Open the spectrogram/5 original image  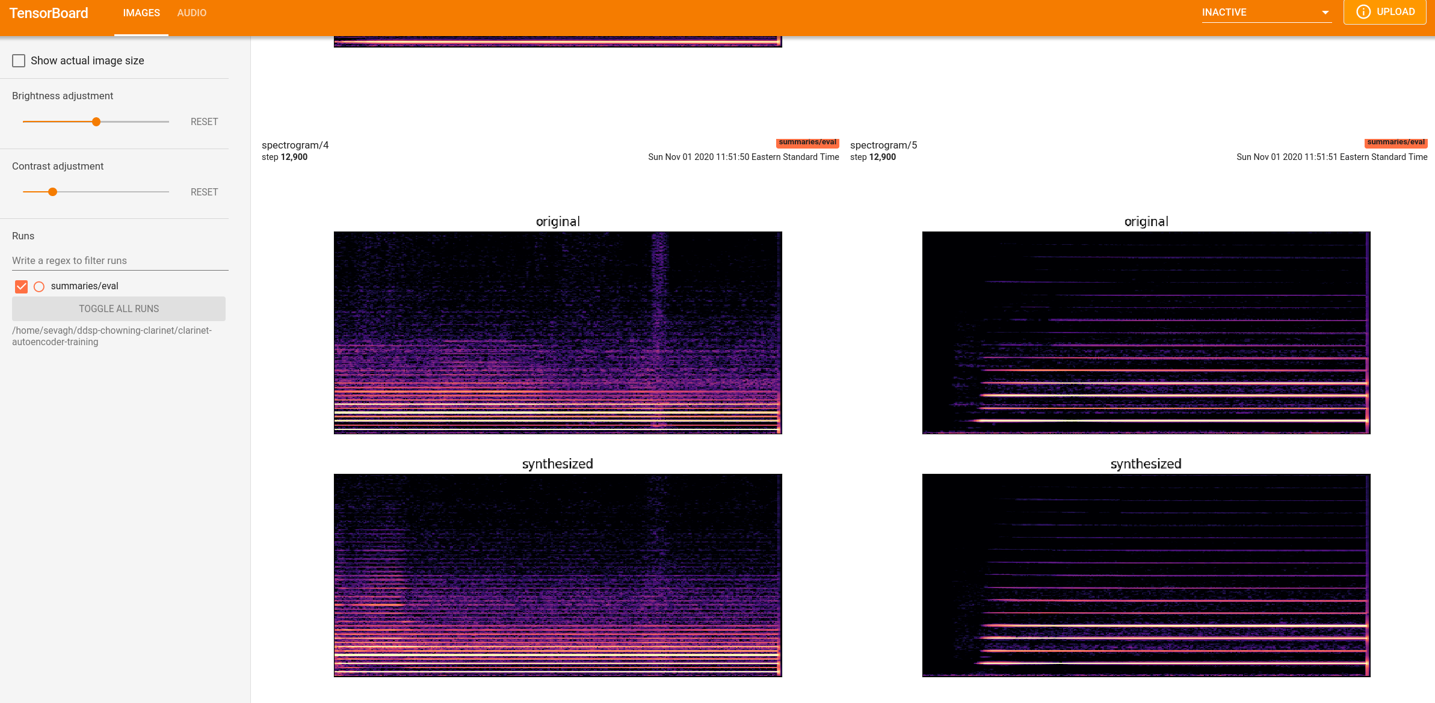[x=1146, y=333]
